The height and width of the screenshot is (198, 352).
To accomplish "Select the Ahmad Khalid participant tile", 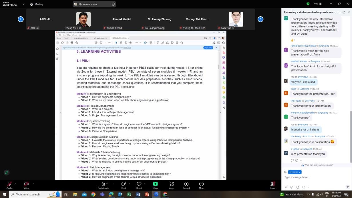I will tap(121, 19).
